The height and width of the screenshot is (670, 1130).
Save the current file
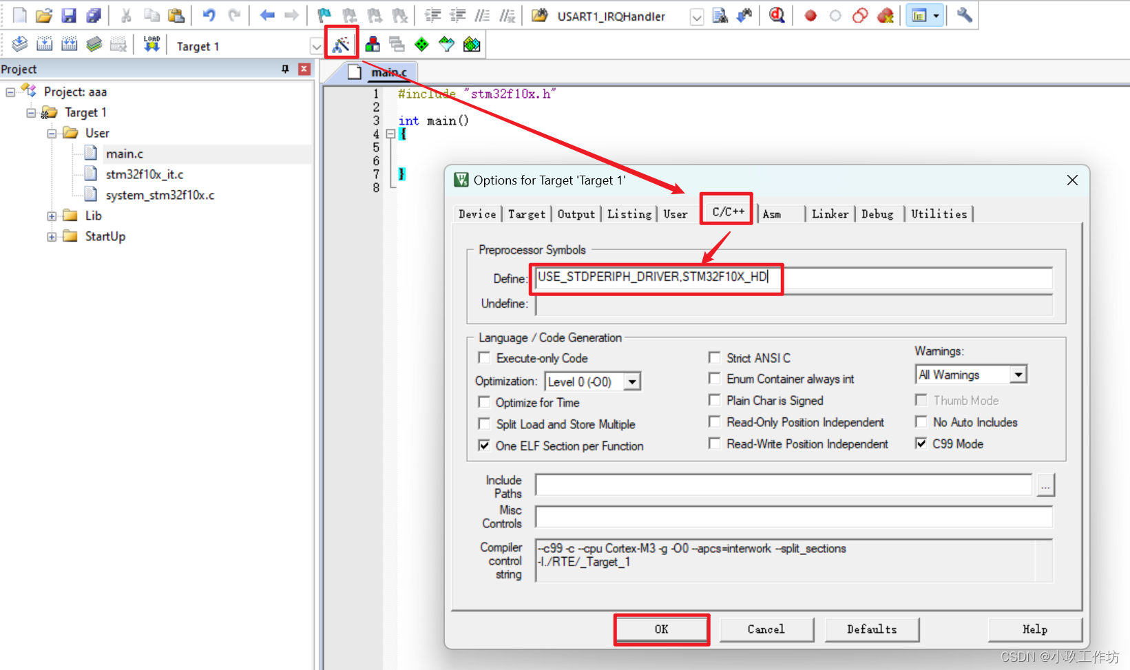[69, 15]
